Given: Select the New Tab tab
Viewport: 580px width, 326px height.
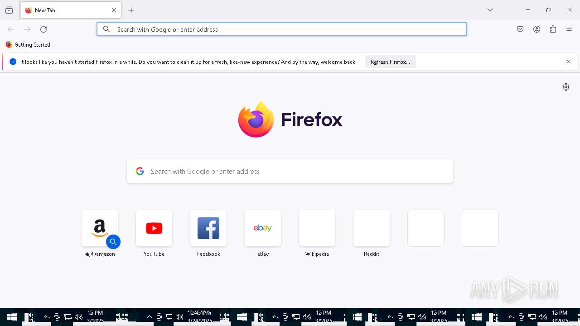Looking at the screenshot, I should (x=71, y=10).
